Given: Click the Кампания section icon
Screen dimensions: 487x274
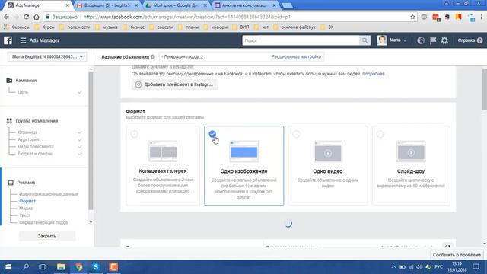Looking at the screenshot, I should [x=9, y=81].
